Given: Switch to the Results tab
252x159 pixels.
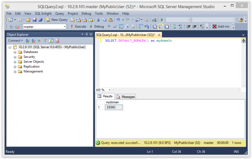Looking at the screenshot, I should 105,96.
